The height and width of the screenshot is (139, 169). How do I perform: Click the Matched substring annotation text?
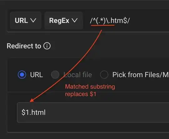pos(90,87)
